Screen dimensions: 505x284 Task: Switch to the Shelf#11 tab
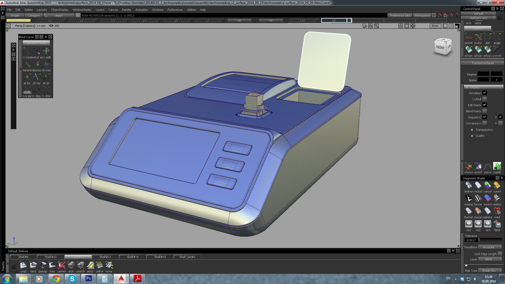(105, 257)
